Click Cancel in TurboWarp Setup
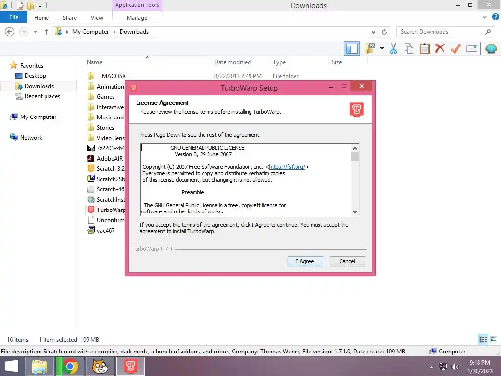The image size is (501, 376). pyautogui.click(x=347, y=261)
